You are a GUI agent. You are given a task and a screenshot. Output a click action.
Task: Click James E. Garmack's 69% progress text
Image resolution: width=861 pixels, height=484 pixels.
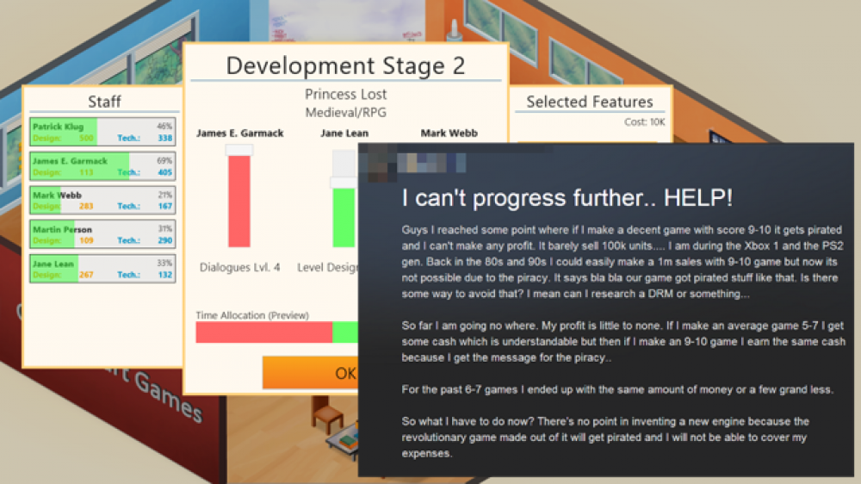point(164,160)
